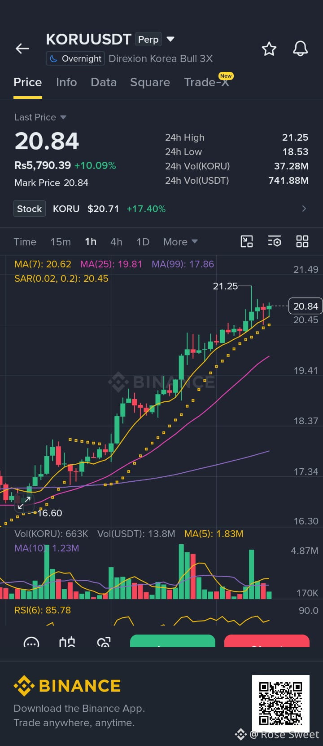
Task: Tap the green buy button
Action: (x=173, y=641)
